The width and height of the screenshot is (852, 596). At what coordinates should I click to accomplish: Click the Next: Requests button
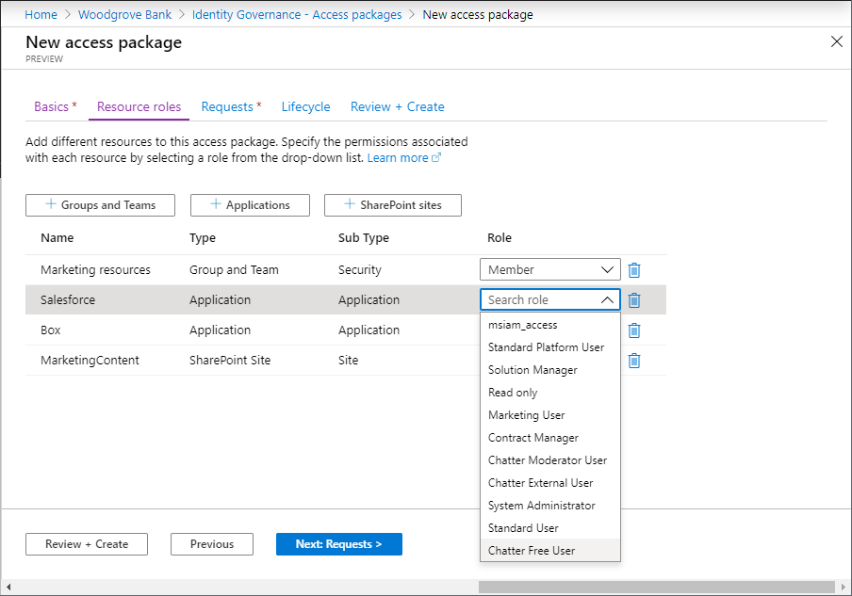pos(338,544)
